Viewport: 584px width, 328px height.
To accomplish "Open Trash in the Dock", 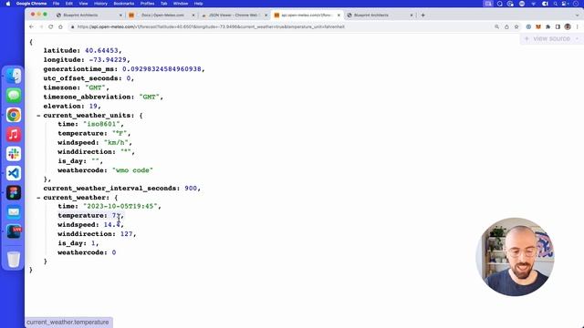I will pyautogui.click(x=14, y=259).
